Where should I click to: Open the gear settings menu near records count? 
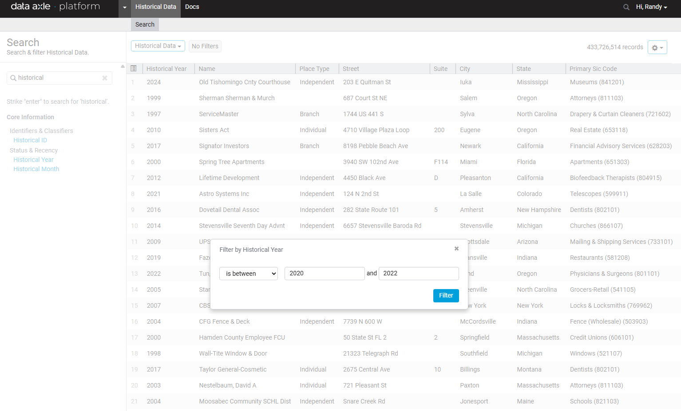point(657,47)
